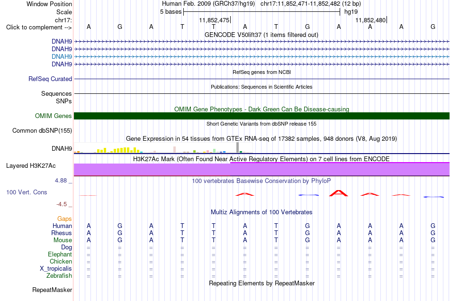This screenshot has height=301, width=450.
Task: Click the 11,852,480 position marker
Action: (371, 20)
